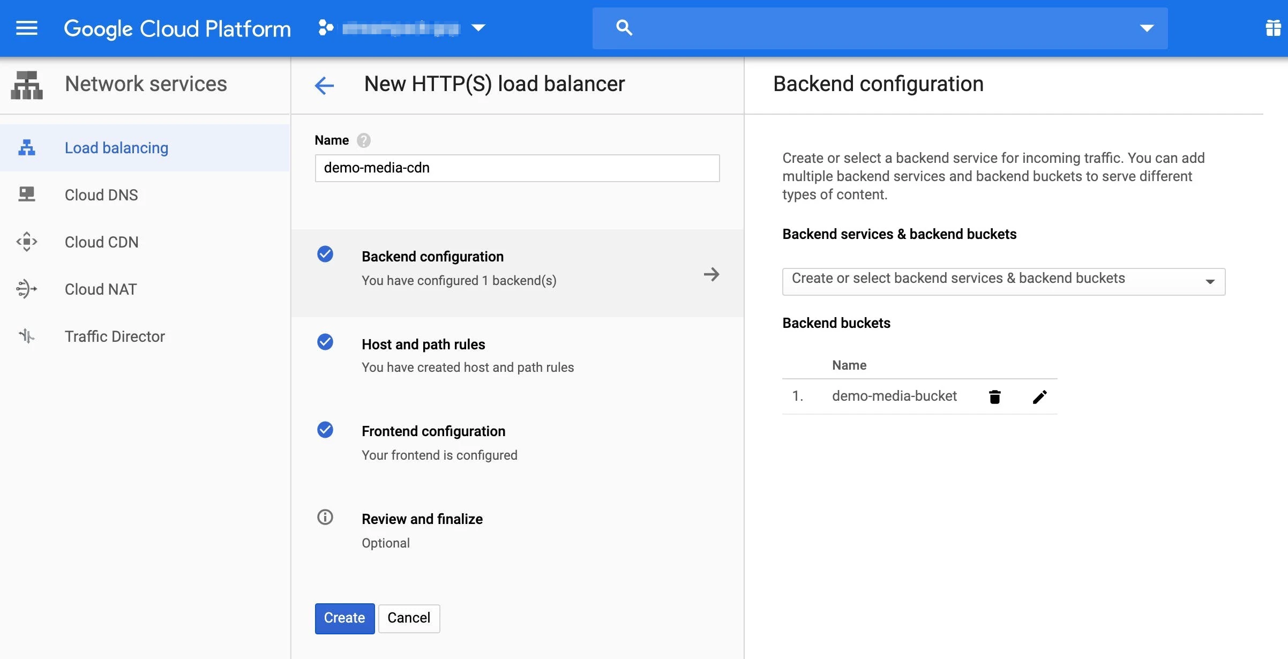Click the Frontend configuration checkmark icon

(325, 430)
